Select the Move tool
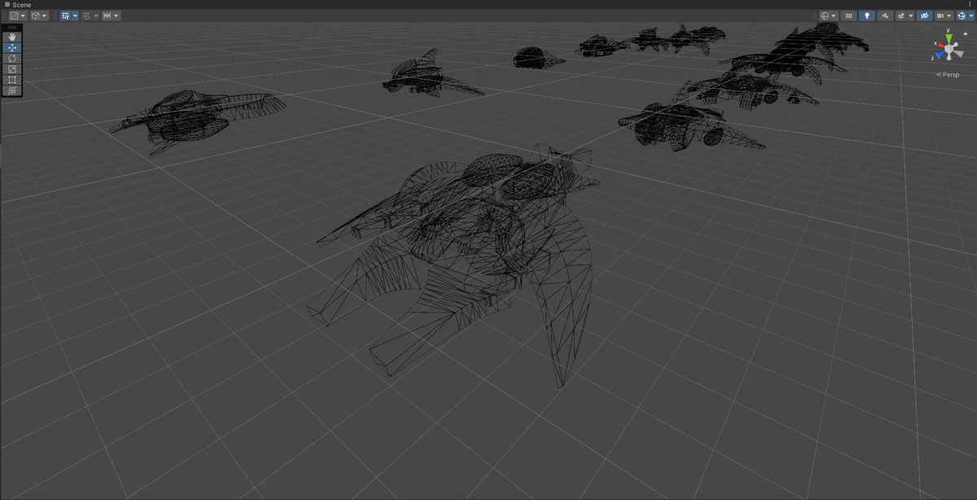Screen dimensions: 977x500 tap(11, 47)
